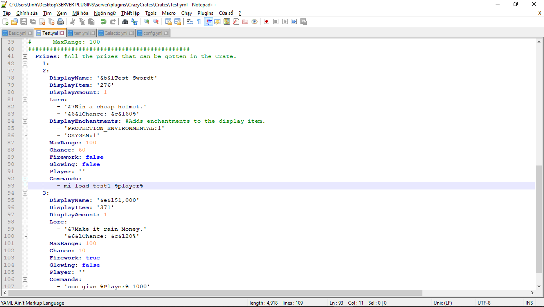Viewport: 544px width, 307px height.
Task: Switch to the Galactic.yml tab
Action: pyautogui.click(x=116, y=33)
